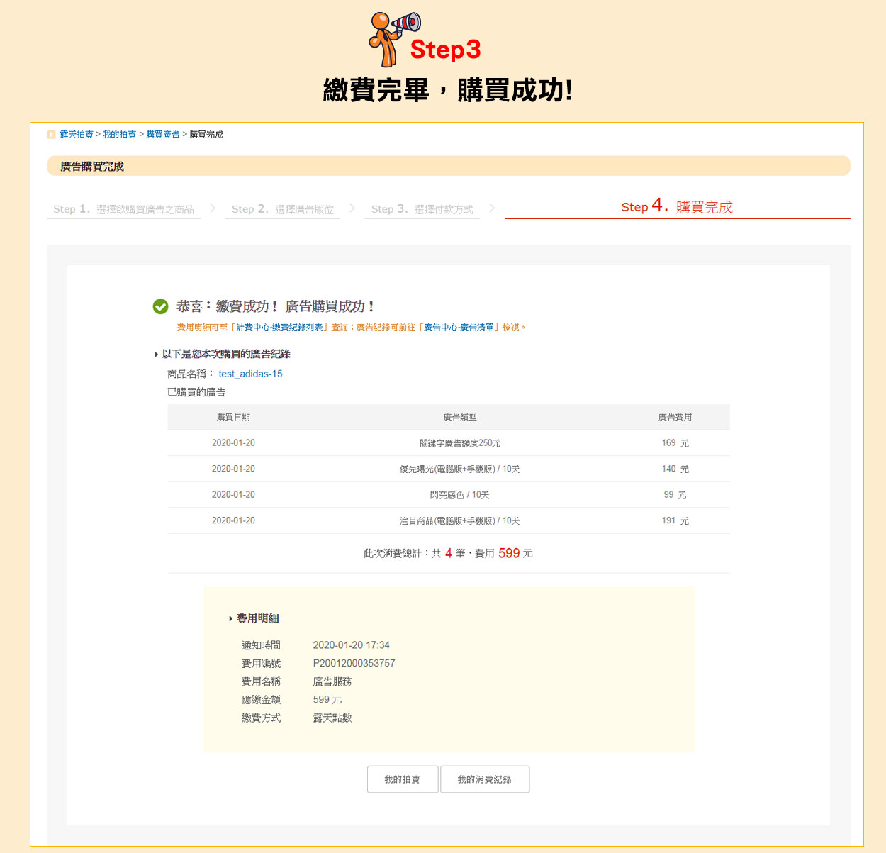Click the arrow after Step 2

[352, 208]
